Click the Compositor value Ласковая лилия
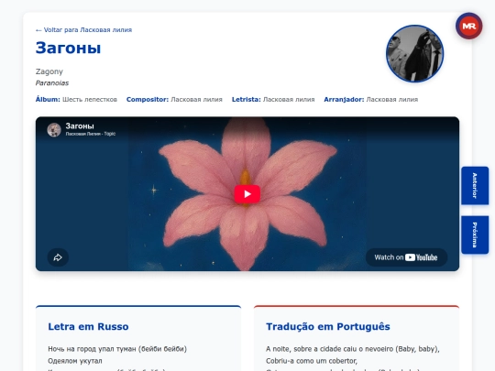The height and width of the screenshot is (371, 495). [196, 99]
